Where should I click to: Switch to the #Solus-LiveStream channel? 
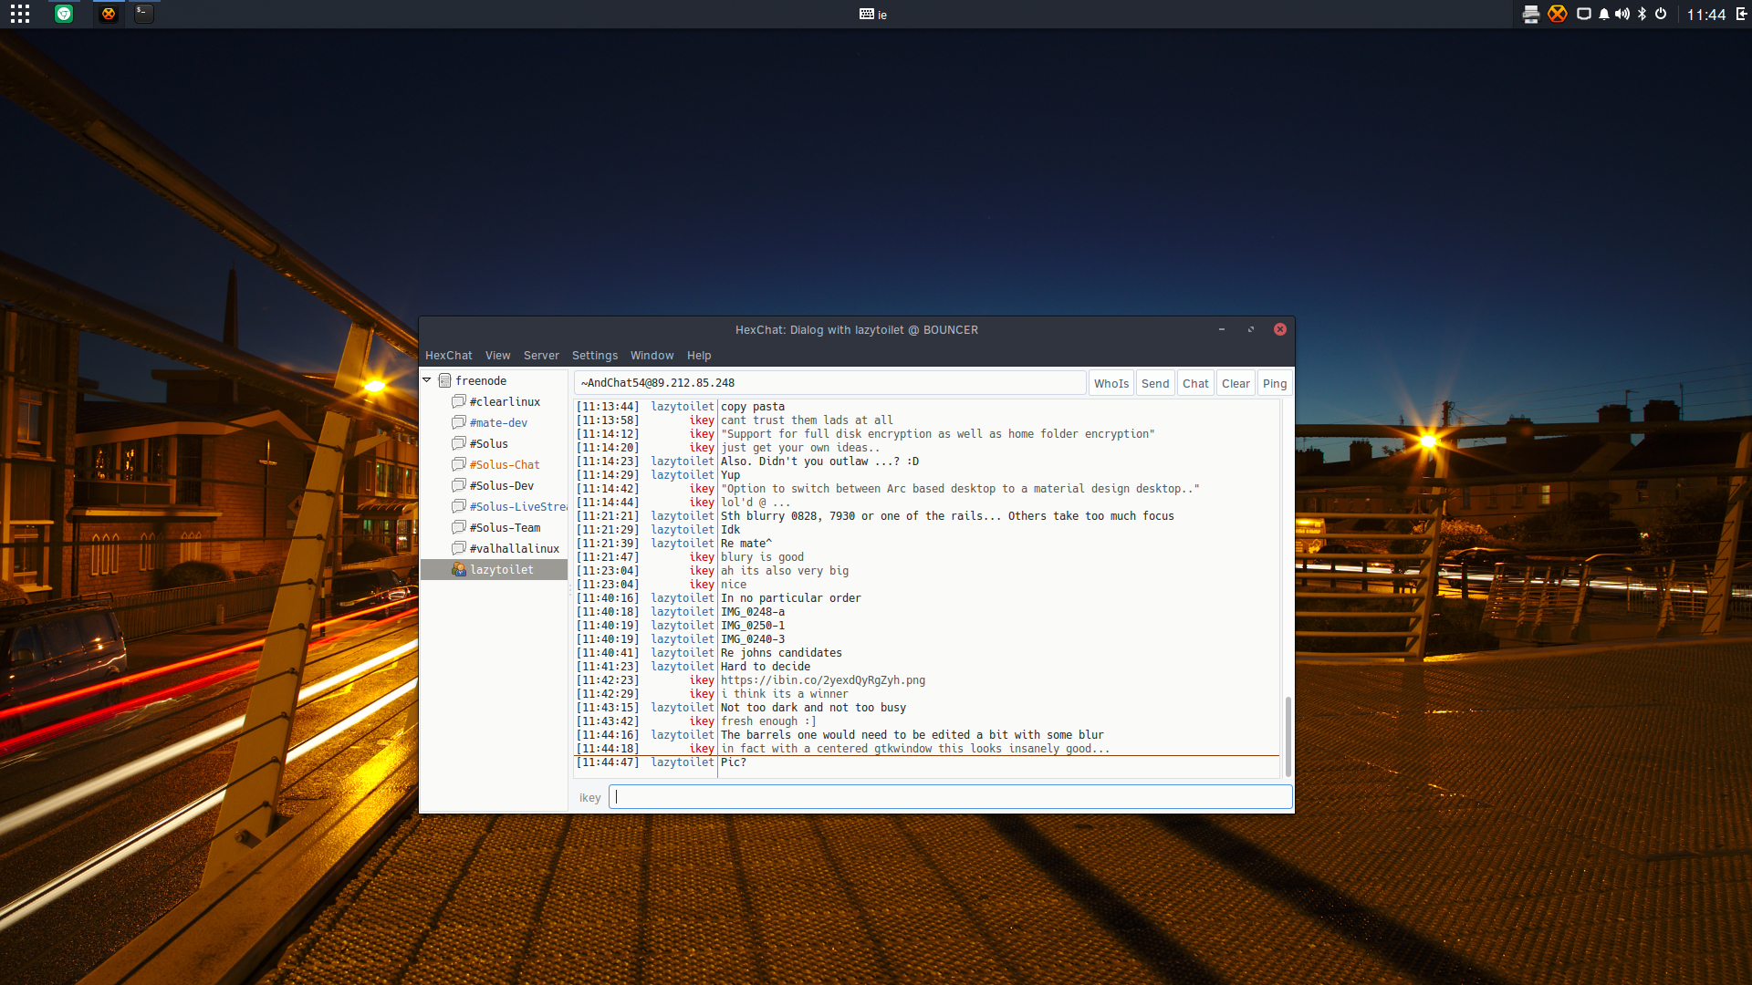coord(518,507)
